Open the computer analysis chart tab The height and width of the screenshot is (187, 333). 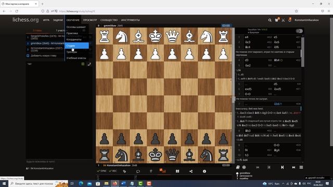[163, 171]
